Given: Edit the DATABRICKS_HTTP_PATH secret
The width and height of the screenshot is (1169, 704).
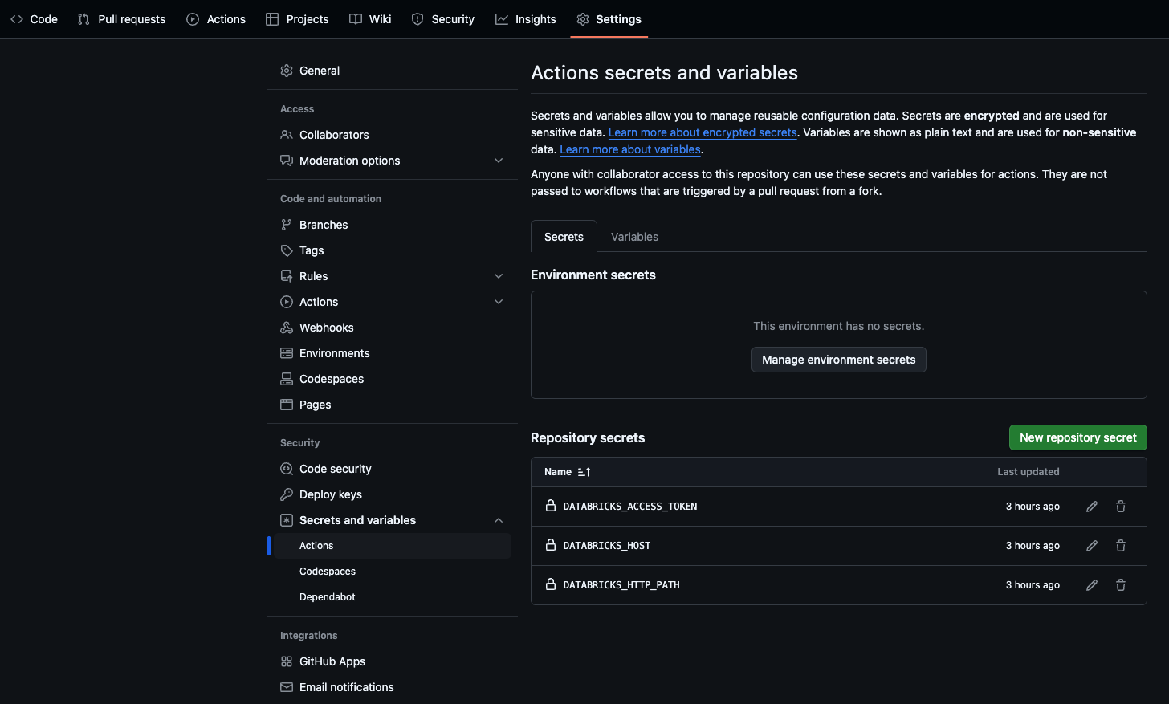Looking at the screenshot, I should (1092, 585).
